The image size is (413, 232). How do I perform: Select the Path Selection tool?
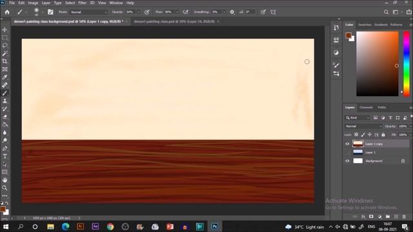[x=5, y=164]
